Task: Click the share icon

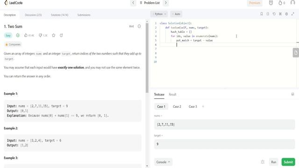Action: (x=61, y=35)
